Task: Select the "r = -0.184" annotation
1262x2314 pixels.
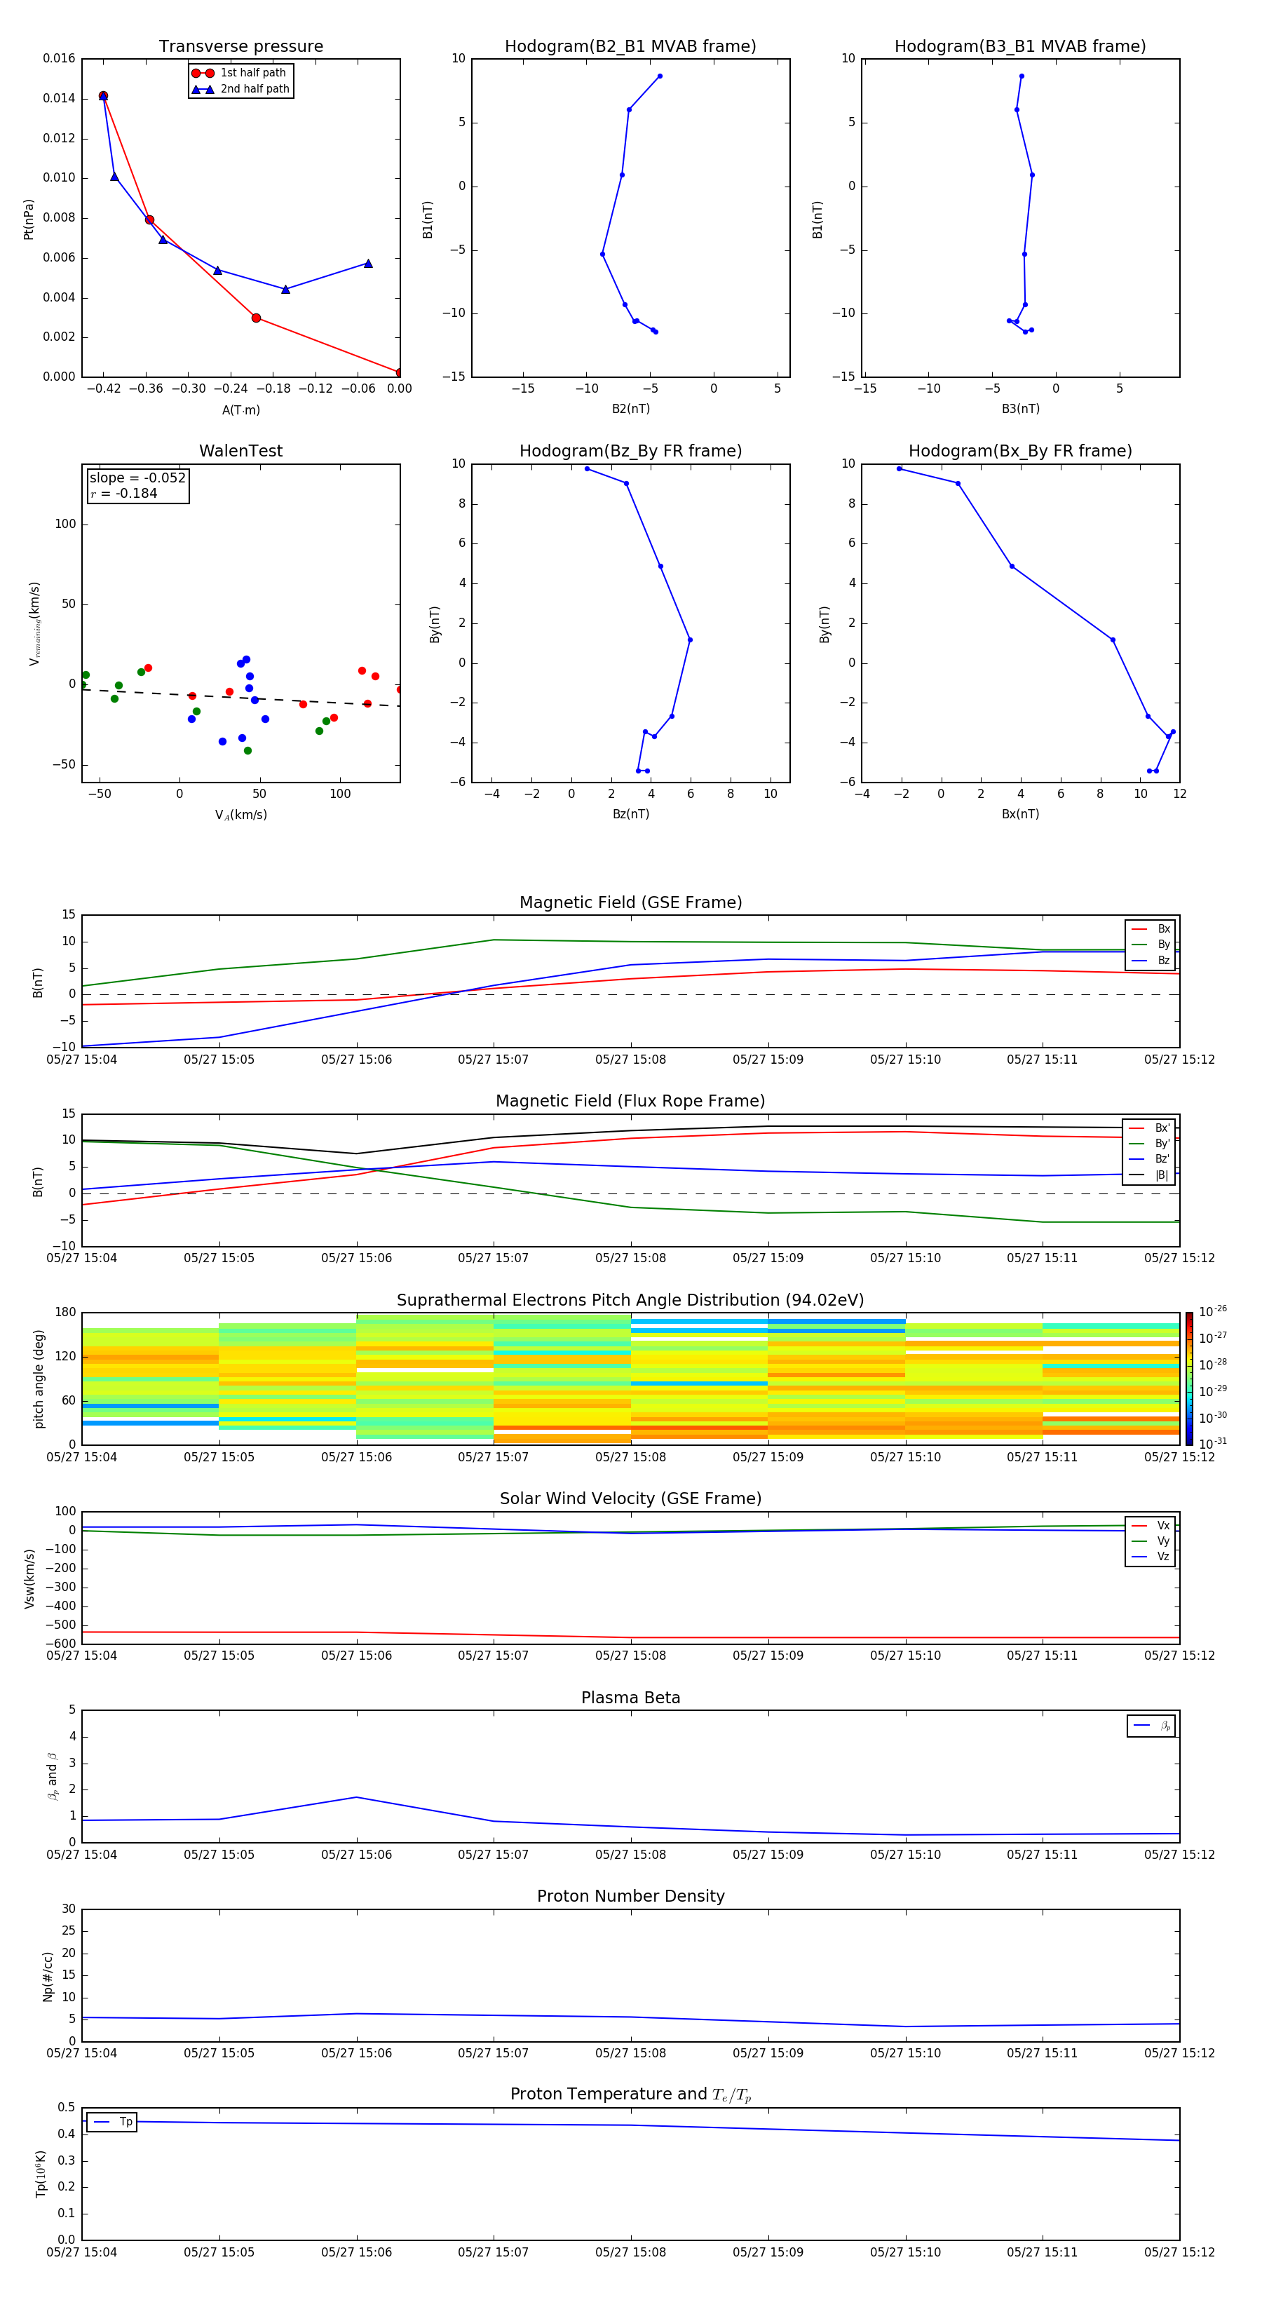Action: tap(124, 493)
